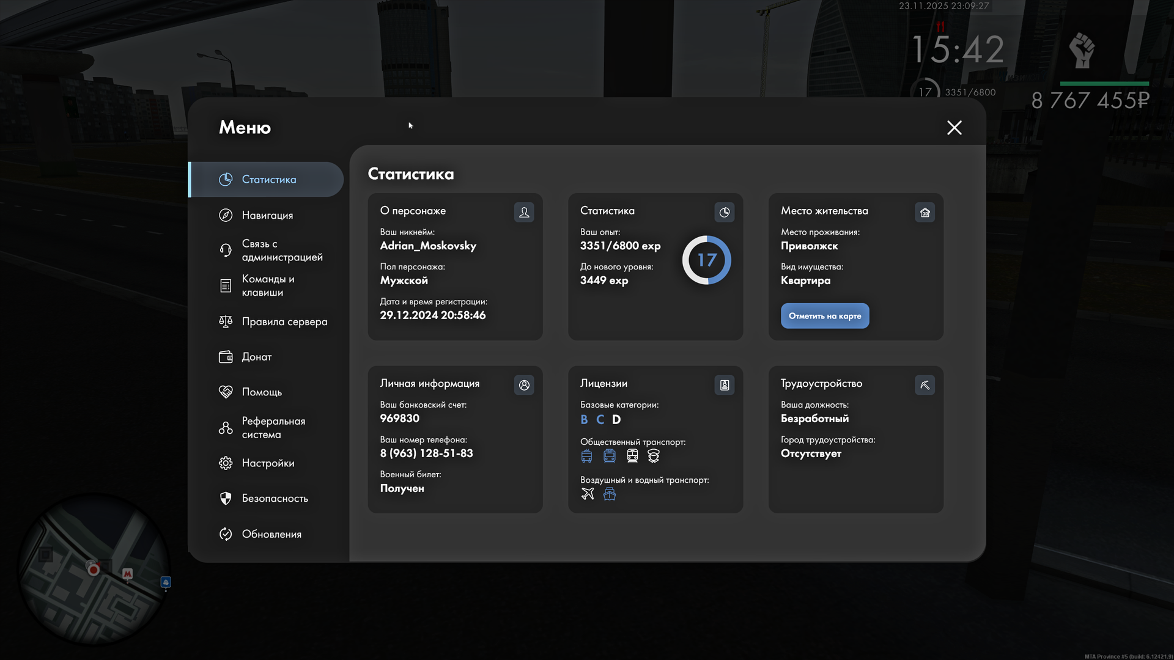Click the level 17 progress ring
The image size is (1174, 660).
click(707, 260)
